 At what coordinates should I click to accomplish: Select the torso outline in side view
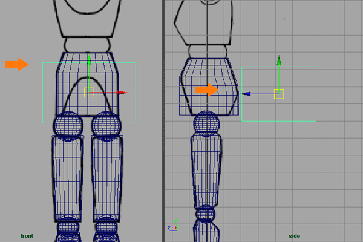click(x=203, y=22)
